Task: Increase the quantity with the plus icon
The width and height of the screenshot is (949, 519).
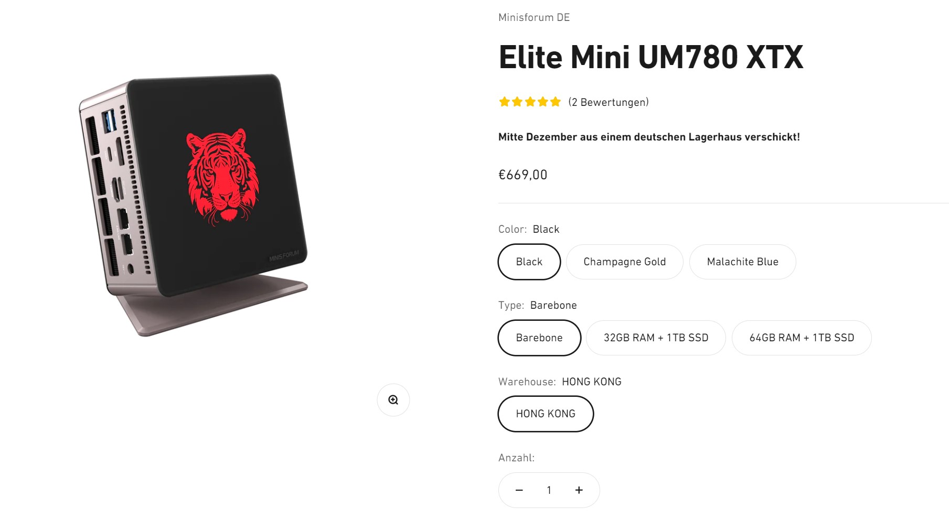Action: [579, 490]
